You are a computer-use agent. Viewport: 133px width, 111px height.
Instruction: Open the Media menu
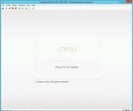click(15, 5)
